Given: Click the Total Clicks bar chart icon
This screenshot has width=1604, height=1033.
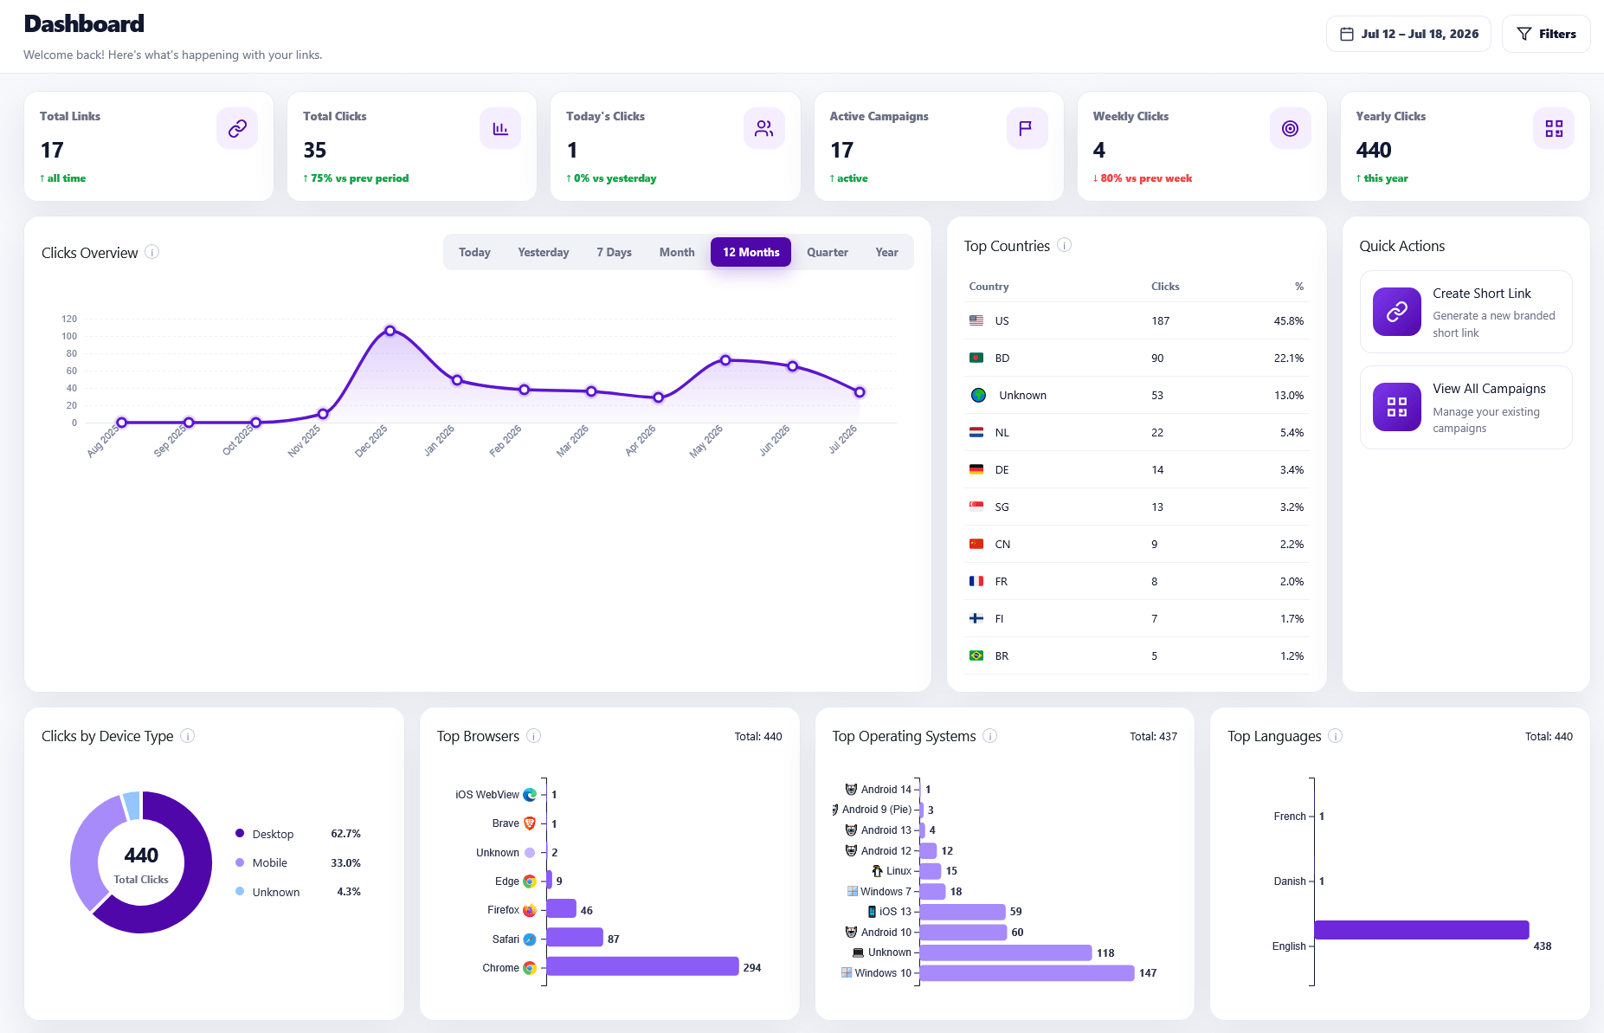Looking at the screenshot, I should coord(500,128).
